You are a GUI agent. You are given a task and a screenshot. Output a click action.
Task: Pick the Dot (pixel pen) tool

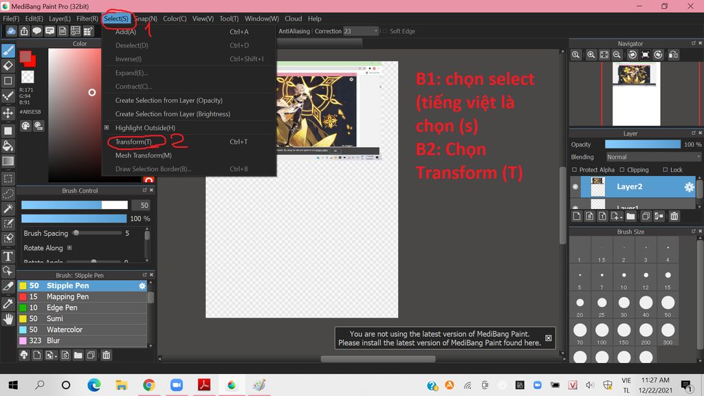(x=8, y=96)
